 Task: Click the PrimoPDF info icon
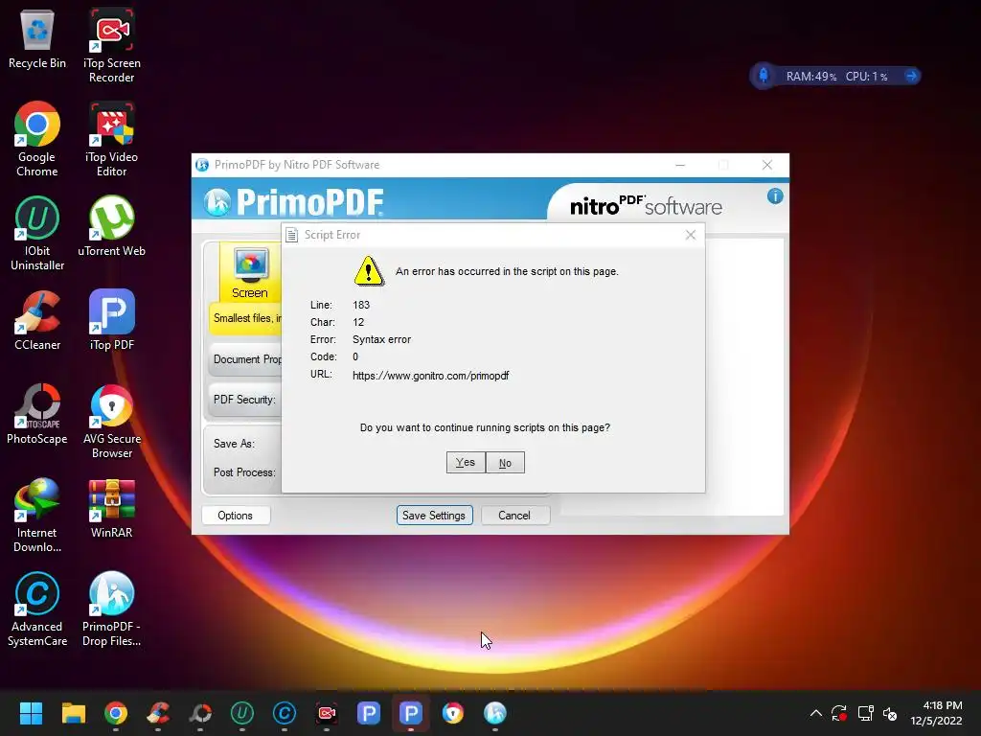(775, 196)
